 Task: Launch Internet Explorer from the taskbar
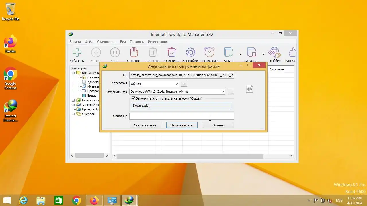point(23,200)
